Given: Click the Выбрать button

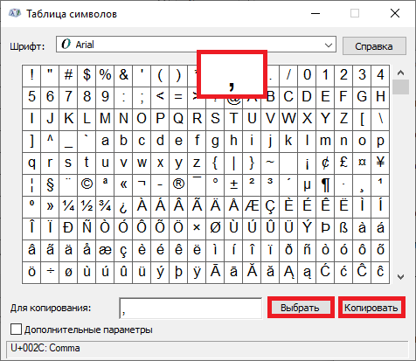Looking at the screenshot, I should pyautogui.click(x=301, y=308).
